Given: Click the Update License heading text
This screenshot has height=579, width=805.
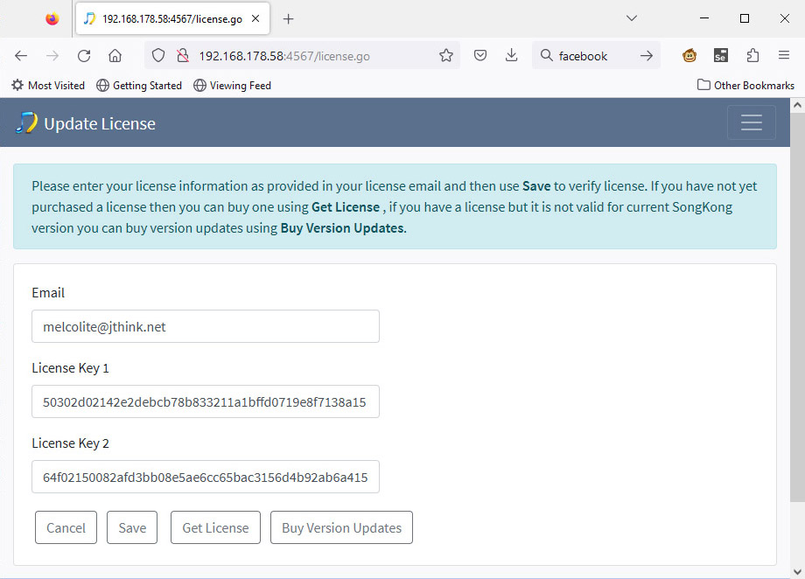Looking at the screenshot, I should [x=100, y=123].
